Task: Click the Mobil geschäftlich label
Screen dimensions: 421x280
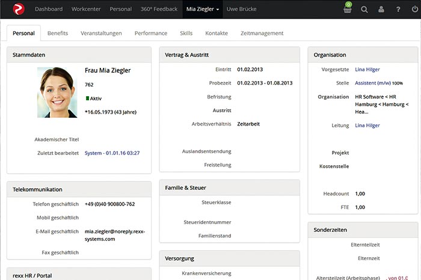Action: click(58, 218)
